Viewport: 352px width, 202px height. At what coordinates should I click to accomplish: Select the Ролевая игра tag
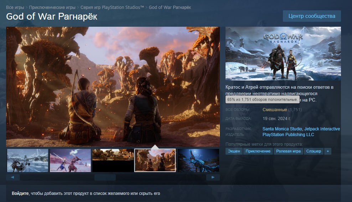289,151
